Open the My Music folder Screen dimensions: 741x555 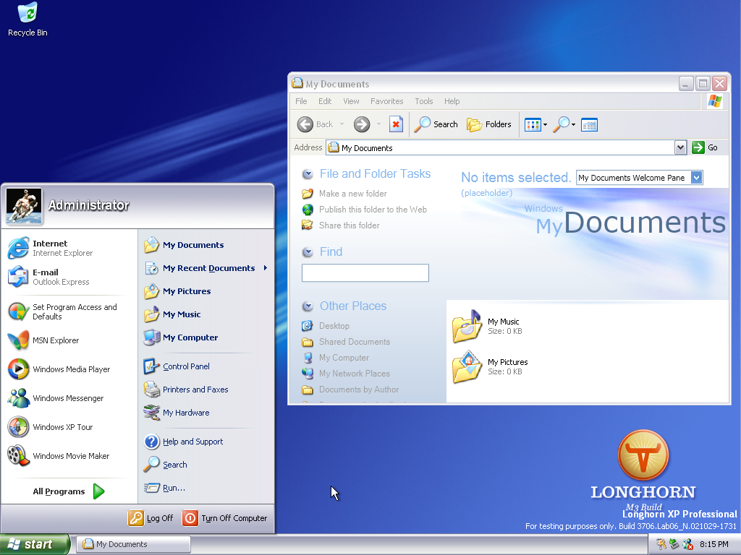[486, 327]
